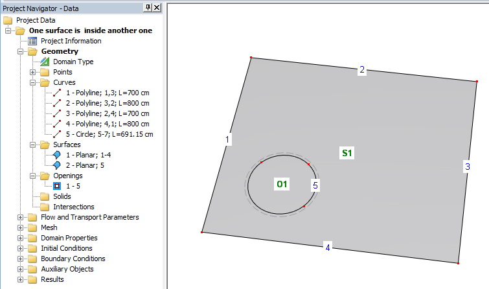Click the Project Information label
Image resolution: width=489 pixels, height=289 pixels.
pyautogui.click(x=71, y=41)
